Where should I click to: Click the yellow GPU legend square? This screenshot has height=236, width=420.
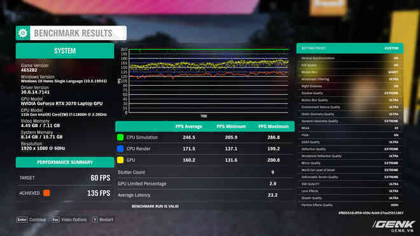coord(120,160)
